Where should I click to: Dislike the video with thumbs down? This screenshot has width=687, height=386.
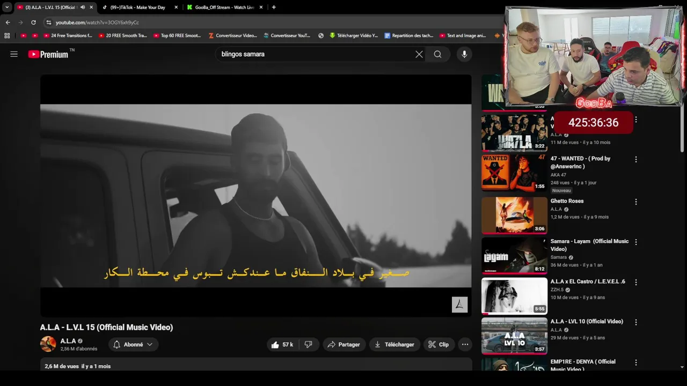[x=309, y=345]
